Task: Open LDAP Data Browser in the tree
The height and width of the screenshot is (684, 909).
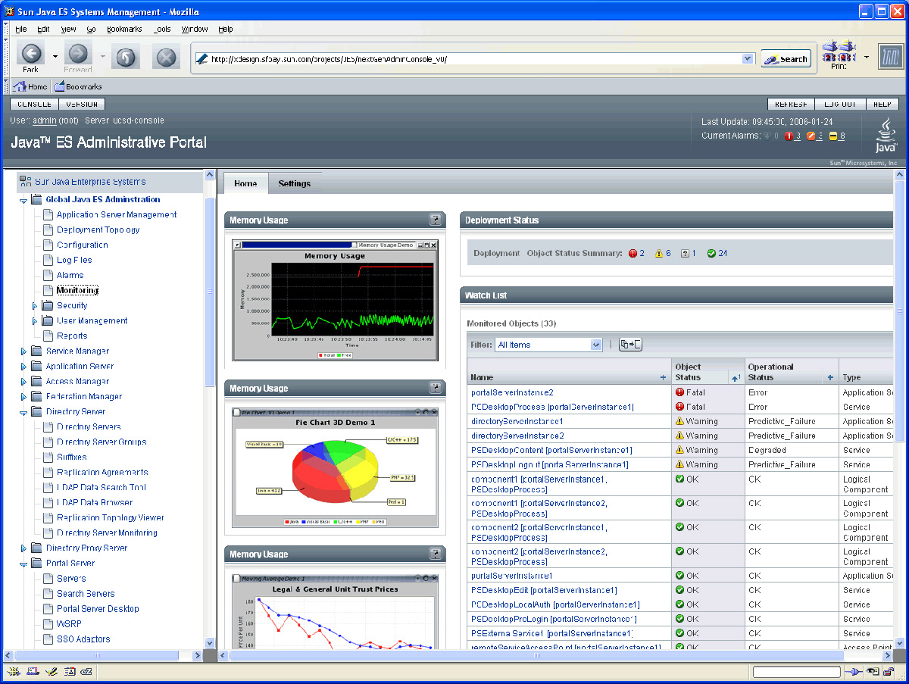Action: coord(95,502)
